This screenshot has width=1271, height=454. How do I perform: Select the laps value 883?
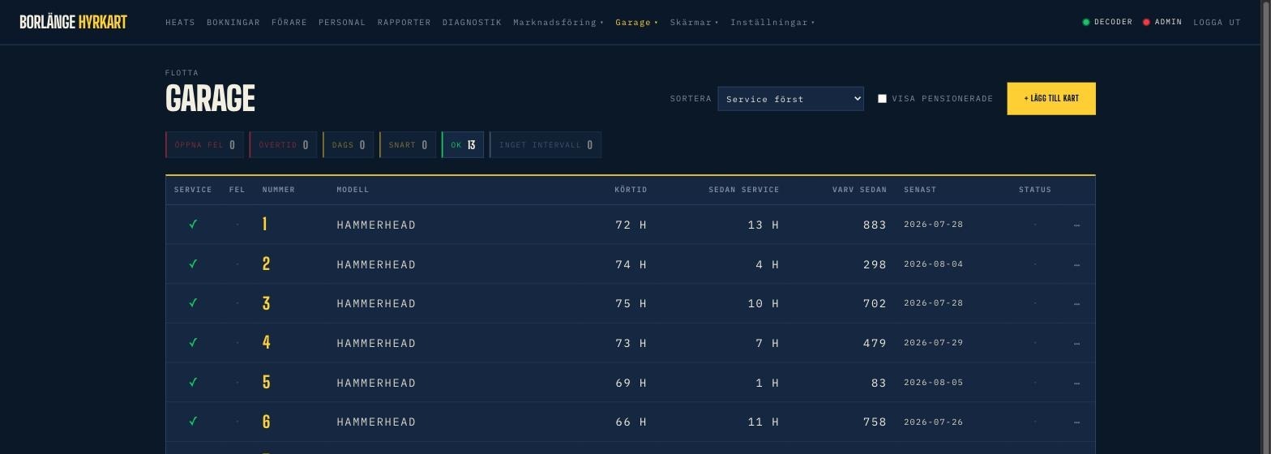point(875,225)
